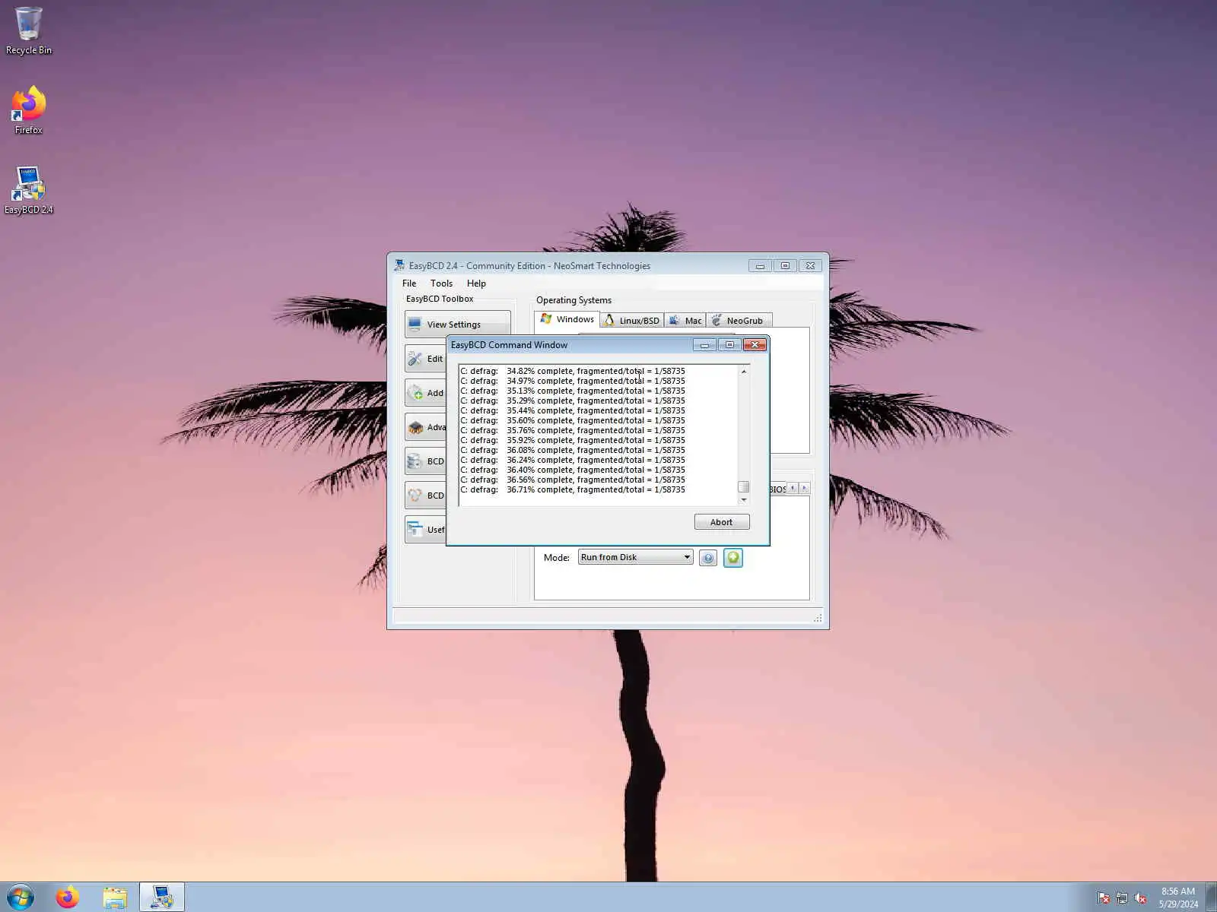The image size is (1217, 912).
Task: Minimize the EasyBCD Command Window
Action: click(x=704, y=345)
